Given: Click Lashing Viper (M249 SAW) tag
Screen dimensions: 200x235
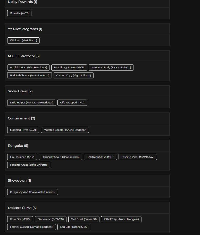Looking at the screenshot, I should 138,157.
